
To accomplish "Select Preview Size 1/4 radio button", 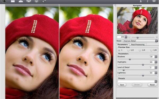I will click(140, 50).
